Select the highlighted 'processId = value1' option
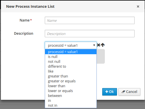The height and width of the screenshot is (109, 145). tap(71, 52)
